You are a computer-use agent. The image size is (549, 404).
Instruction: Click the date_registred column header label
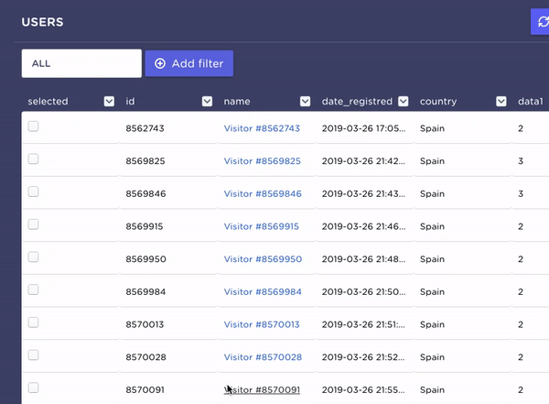click(x=357, y=102)
